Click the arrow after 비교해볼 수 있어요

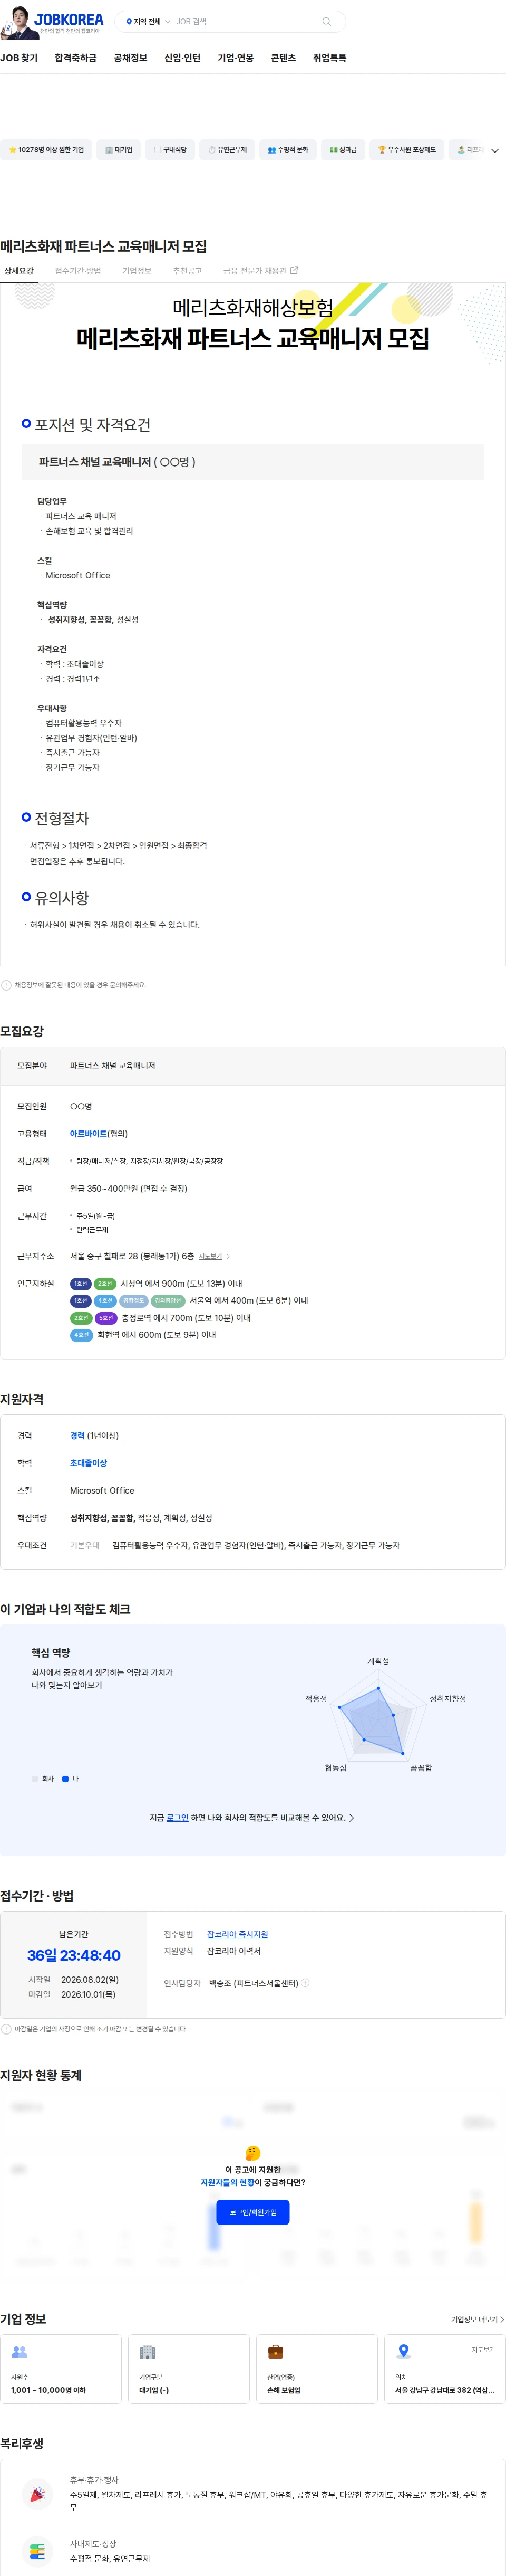(x=352, y=1818)
